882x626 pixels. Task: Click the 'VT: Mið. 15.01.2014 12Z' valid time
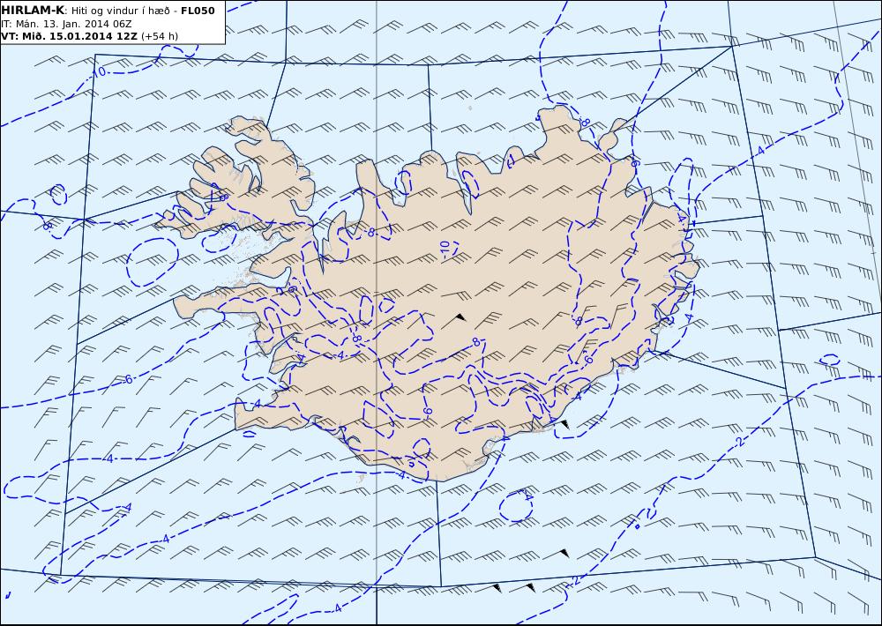tap(69, 36)
